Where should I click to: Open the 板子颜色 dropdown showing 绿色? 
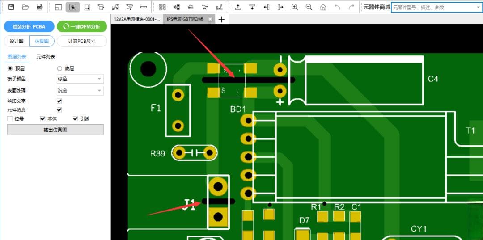pos(80,79)
